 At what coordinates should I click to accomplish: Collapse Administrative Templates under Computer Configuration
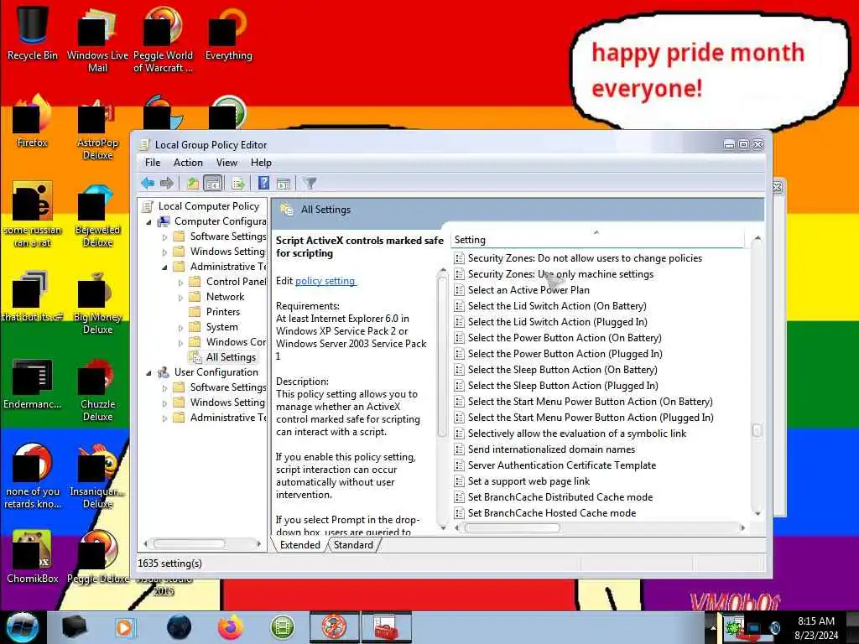[164, 267]
